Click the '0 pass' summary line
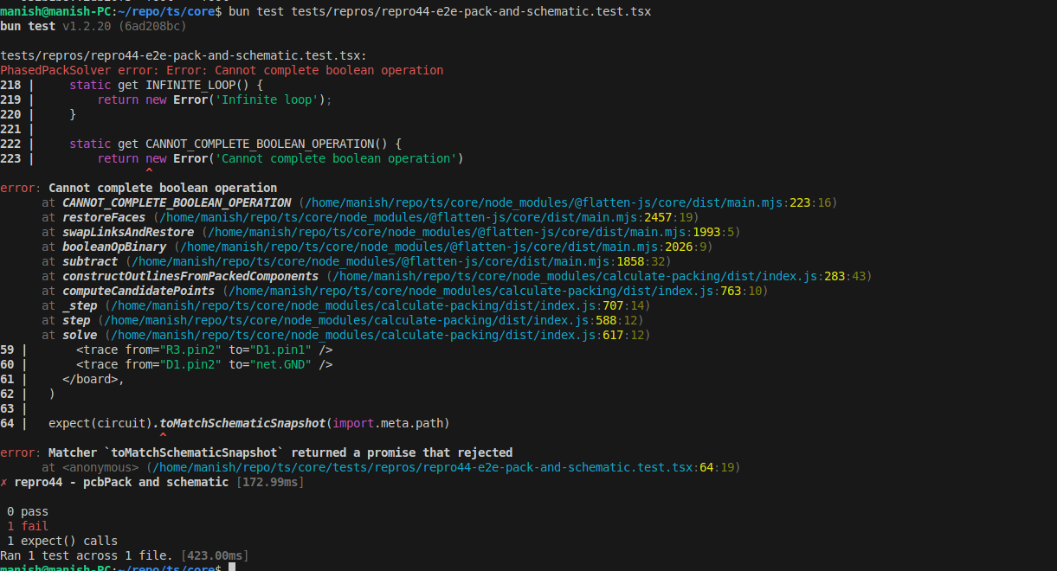This screenshot has height=571, width=1057. [x=28, y=511]
